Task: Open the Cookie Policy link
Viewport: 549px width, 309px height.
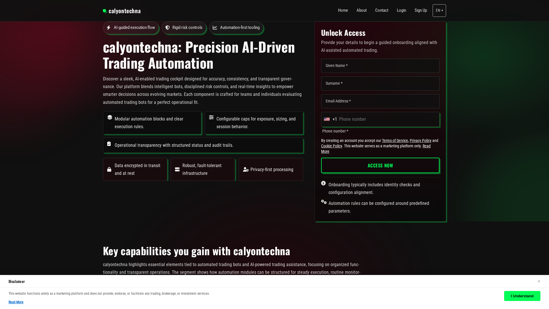Action: tap(331, 146)
